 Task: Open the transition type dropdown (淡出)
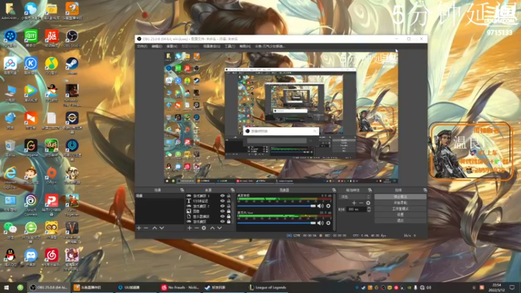click(354, 197)
